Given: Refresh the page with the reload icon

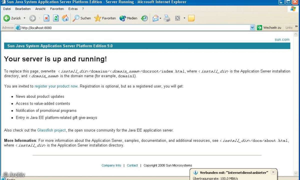Looking at the screenshot, I should [56, 18].
